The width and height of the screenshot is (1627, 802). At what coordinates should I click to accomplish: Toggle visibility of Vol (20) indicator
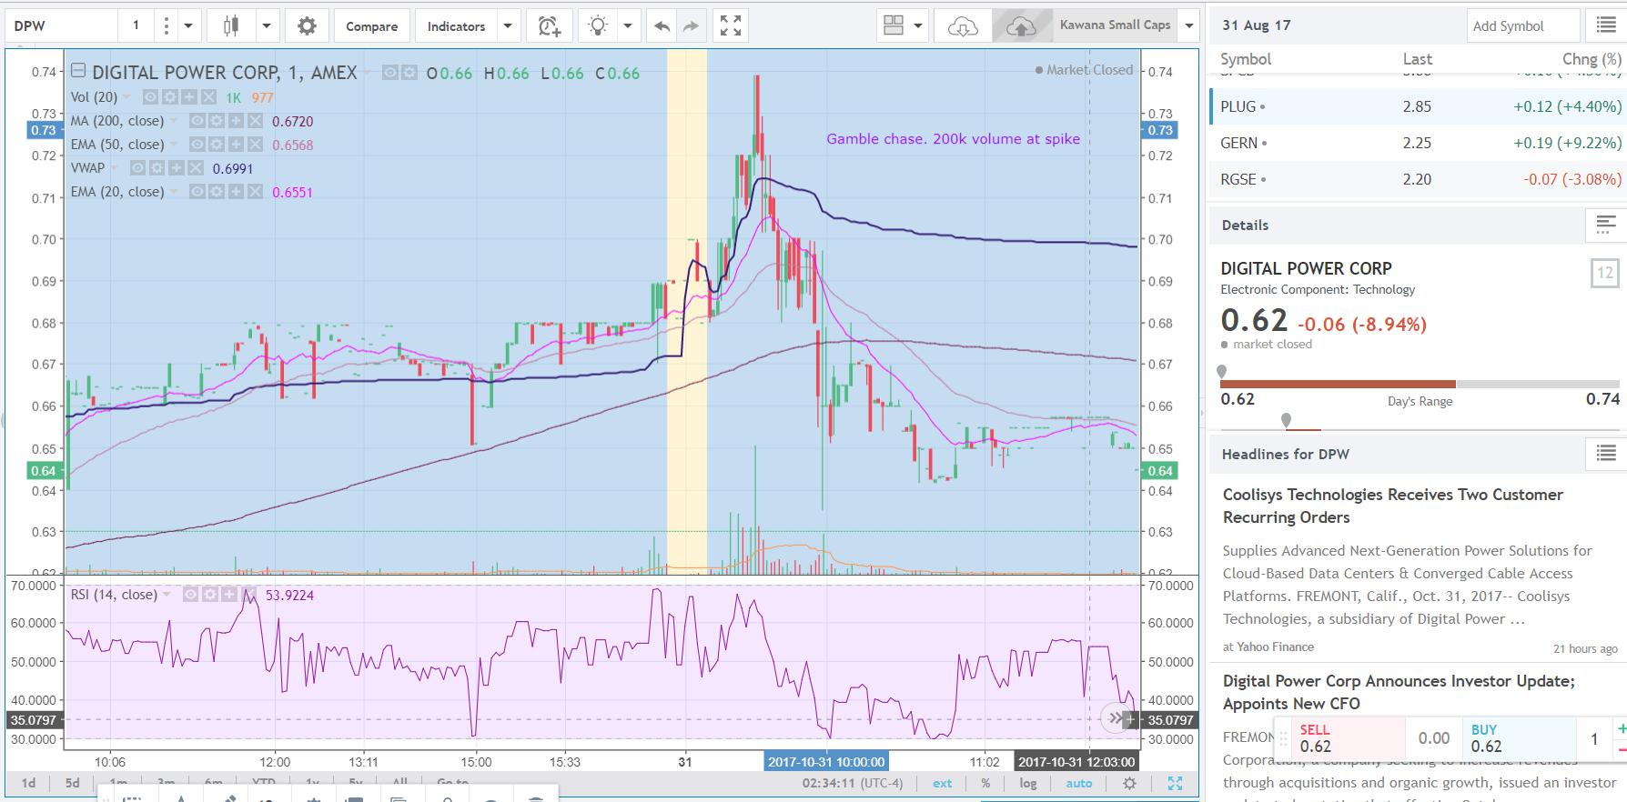coord(149,97)
